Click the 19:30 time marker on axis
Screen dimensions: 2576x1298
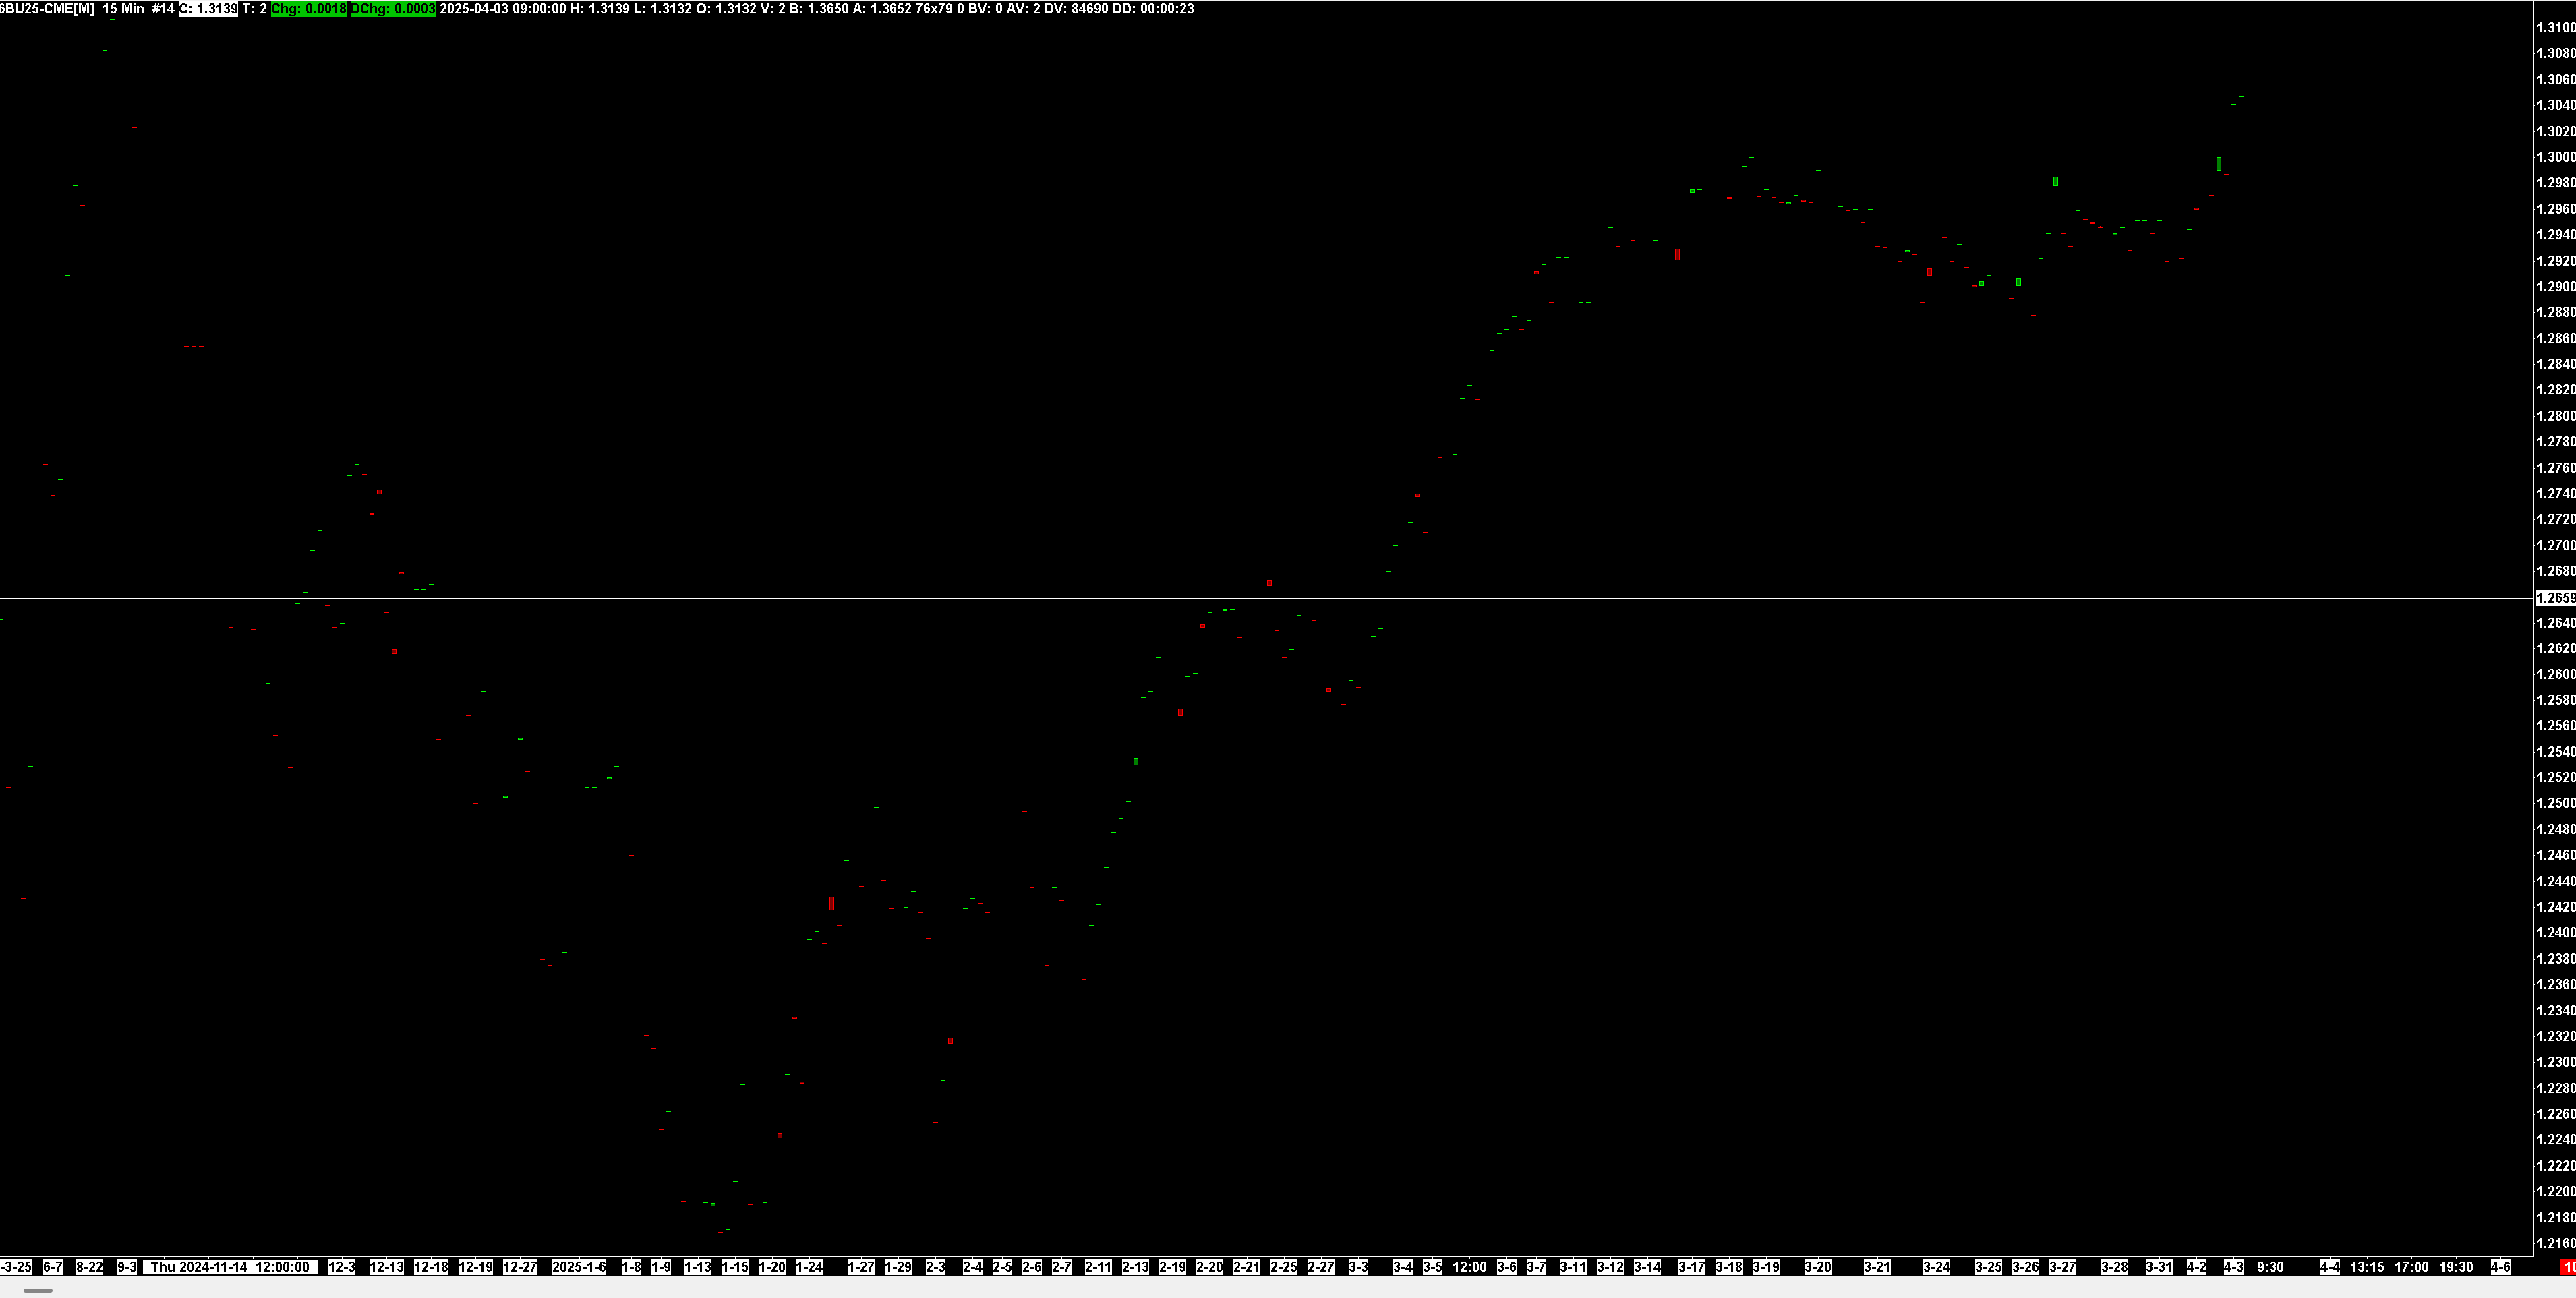click(2456, 1267)
